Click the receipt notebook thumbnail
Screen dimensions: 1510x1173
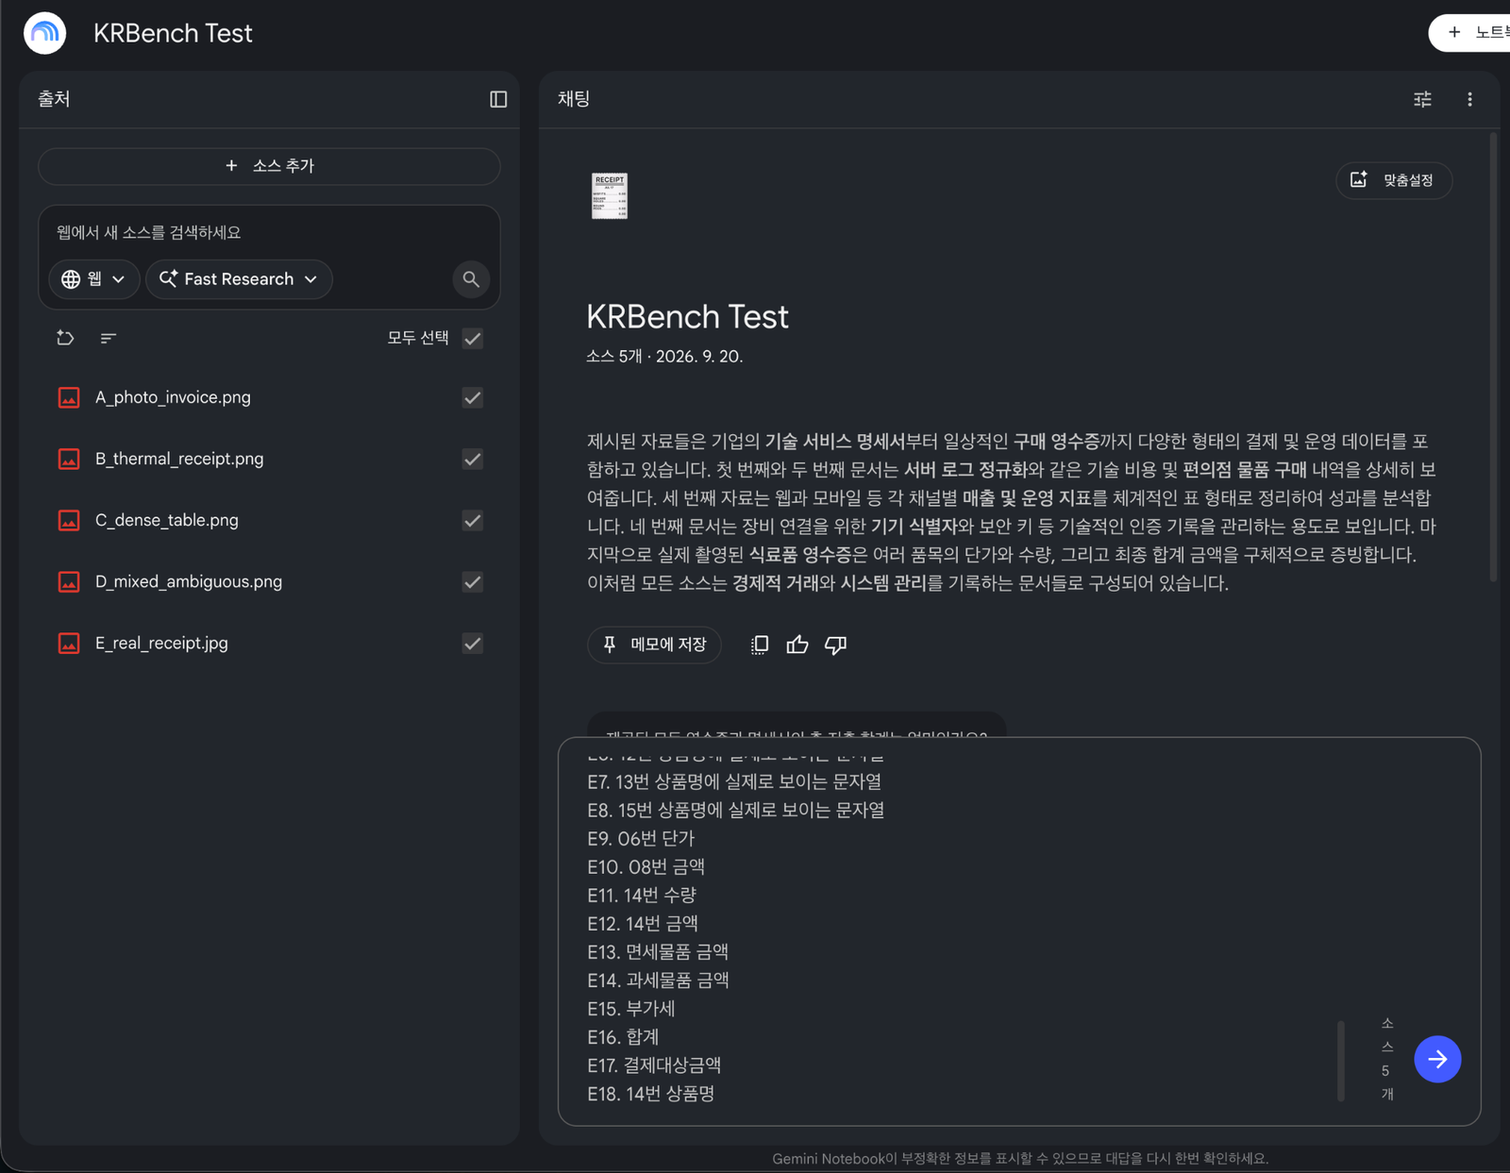[610, 195]
